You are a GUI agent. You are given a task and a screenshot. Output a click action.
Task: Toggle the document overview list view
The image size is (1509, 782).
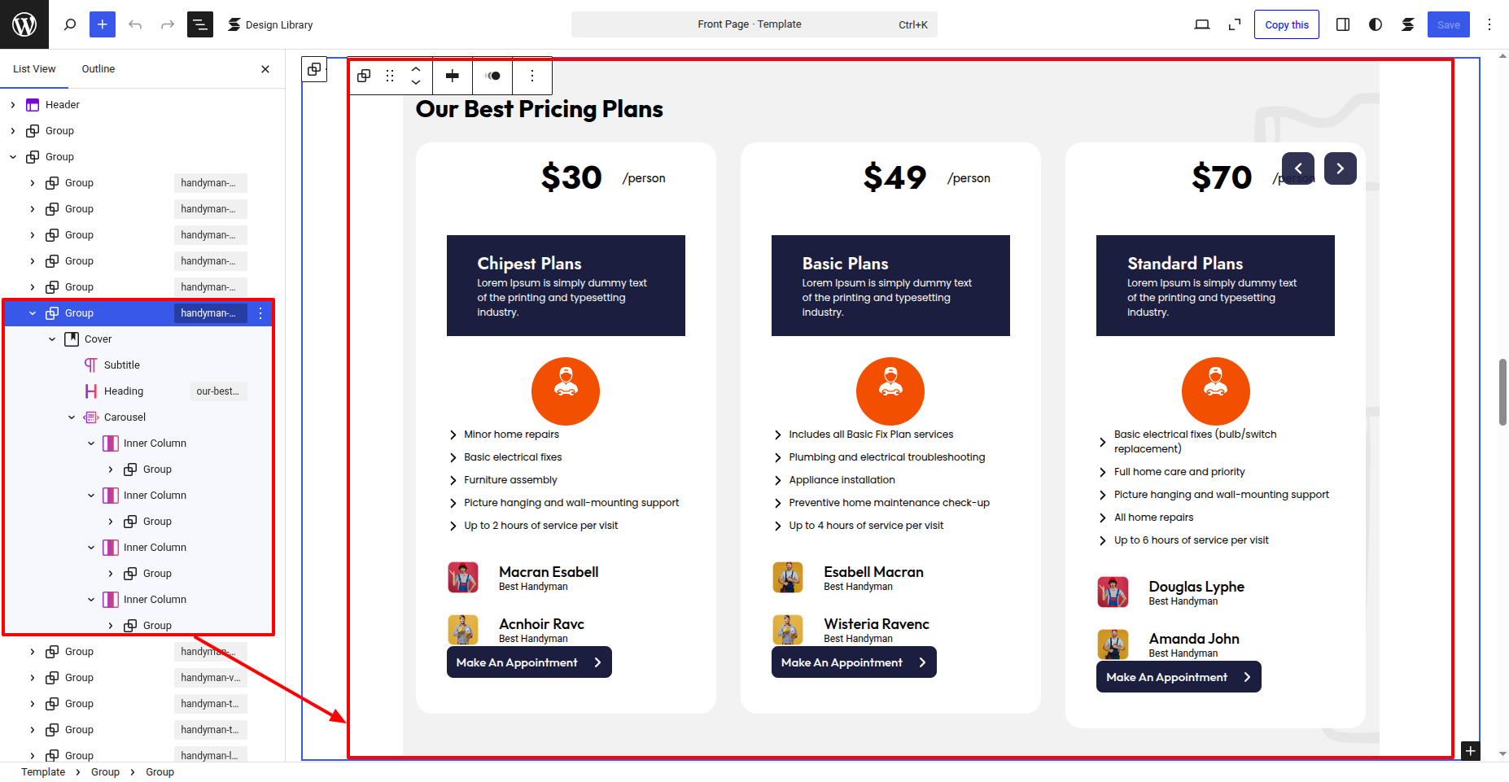(200, 24)
